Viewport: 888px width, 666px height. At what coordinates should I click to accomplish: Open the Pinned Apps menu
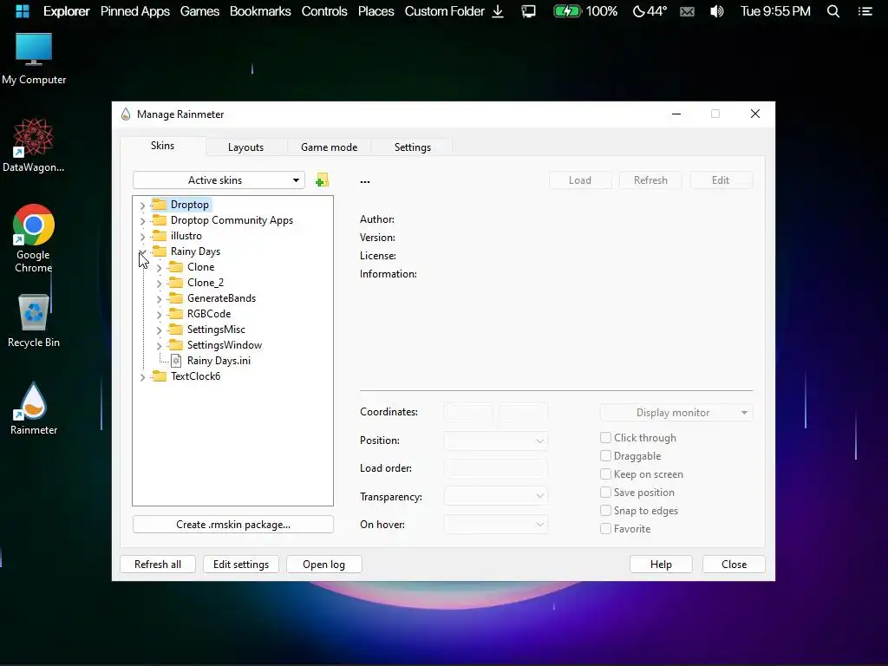click(x=134, y=11)
